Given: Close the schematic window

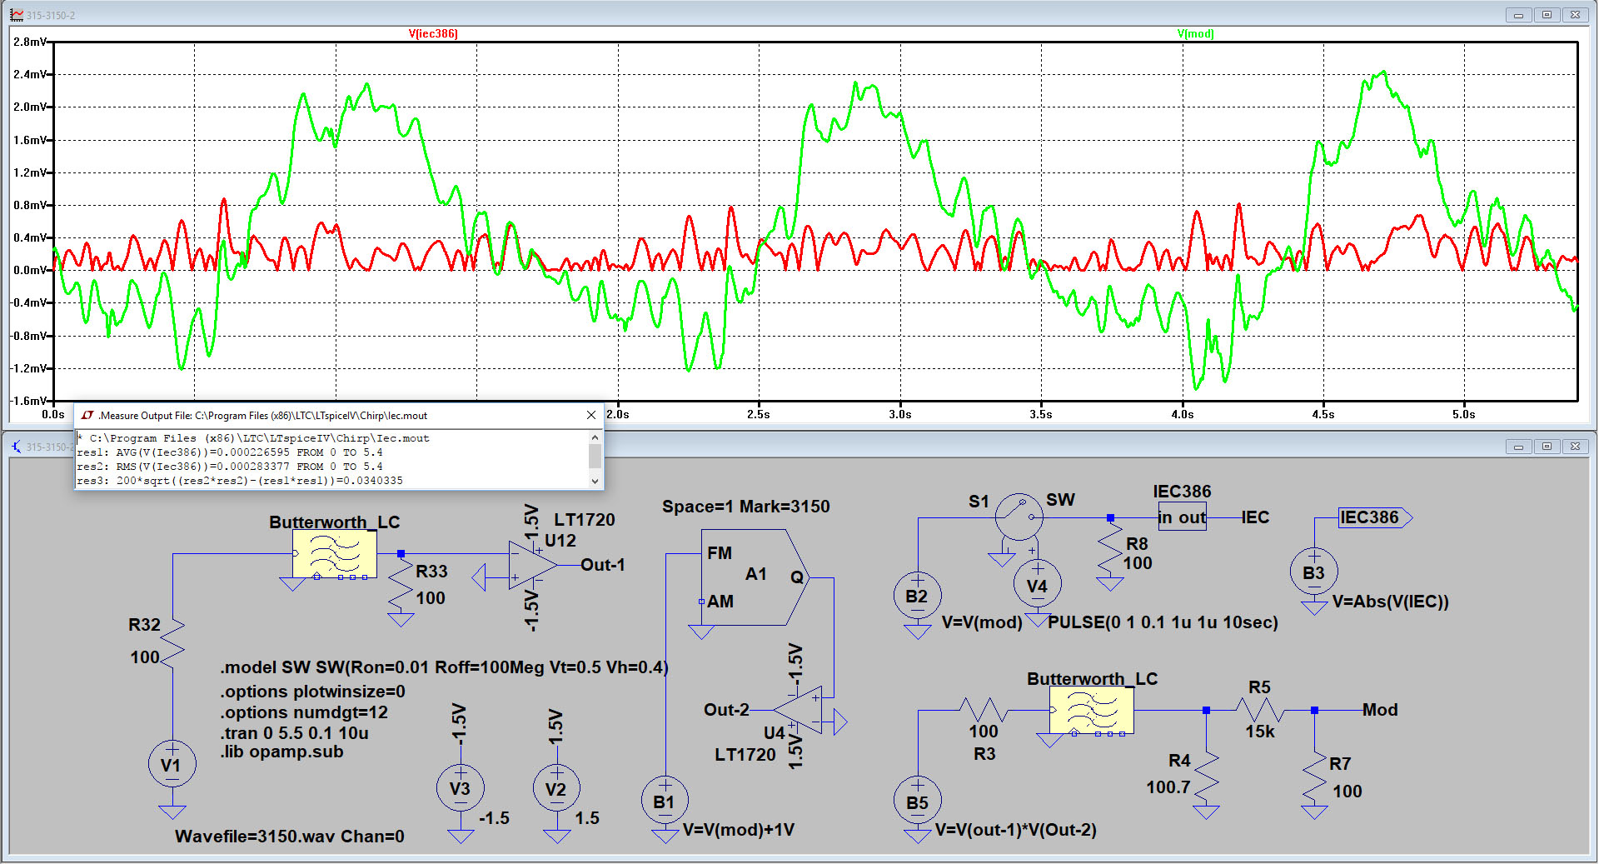Looking at the screenshot, I should click(x=1575, y=447).
